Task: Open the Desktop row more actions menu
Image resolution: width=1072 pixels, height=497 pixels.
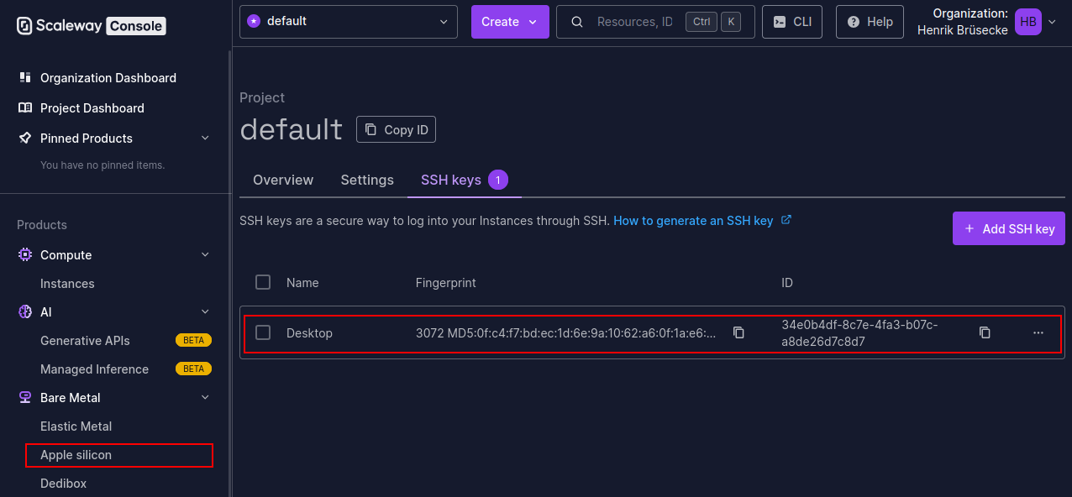Action: pos(1038,332)
